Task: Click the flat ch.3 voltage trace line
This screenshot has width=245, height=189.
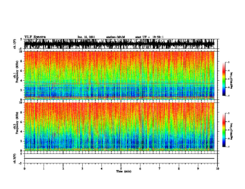Action: click(x=119, y=158)
